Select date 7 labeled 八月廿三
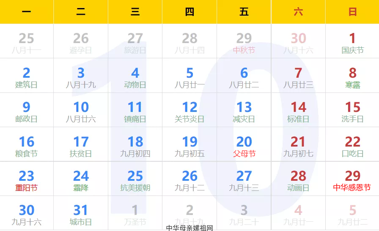Viewport: 379px width, 231px height. (x=299, y=76)
